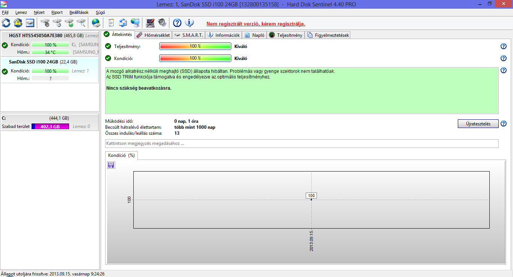Click the blue-framed disk drive toolbar icon
The image size is (513, 277).
pos(30,23)
